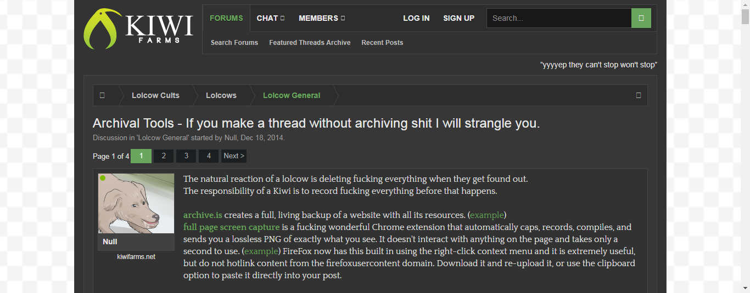This screenshot has width=750, height=293.
Task: Click SIGN UP
Action: (459, 18)
